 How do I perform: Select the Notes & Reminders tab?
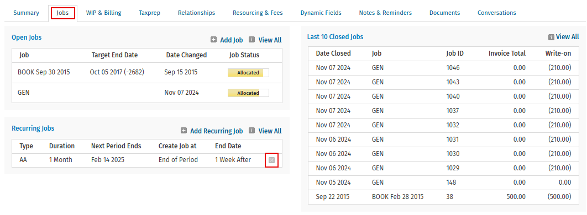pyautogui.click(x=385, y=13)
